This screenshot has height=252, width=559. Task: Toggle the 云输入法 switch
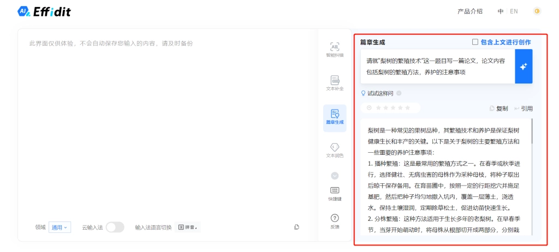pos(115,227)
